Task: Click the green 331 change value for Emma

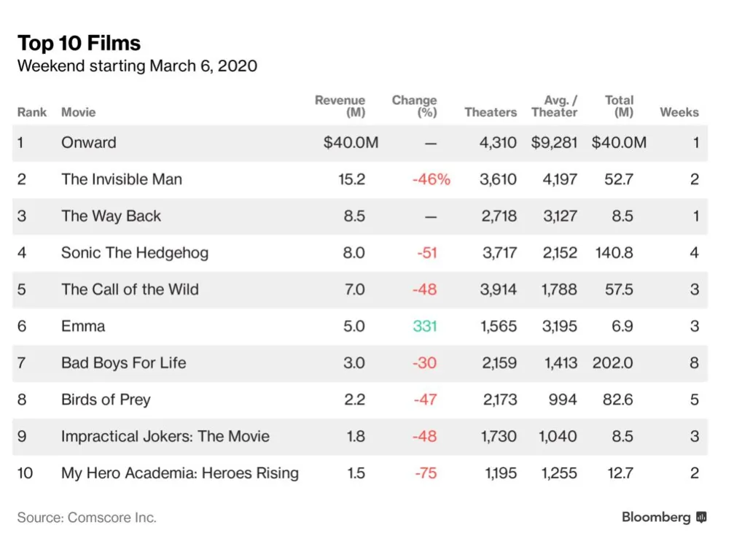Action: (425, 326)
